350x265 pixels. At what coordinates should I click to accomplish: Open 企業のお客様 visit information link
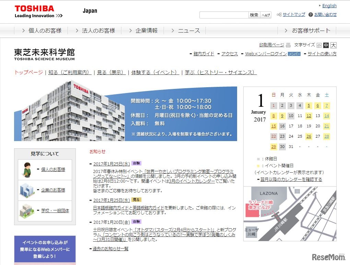point(53,190)
